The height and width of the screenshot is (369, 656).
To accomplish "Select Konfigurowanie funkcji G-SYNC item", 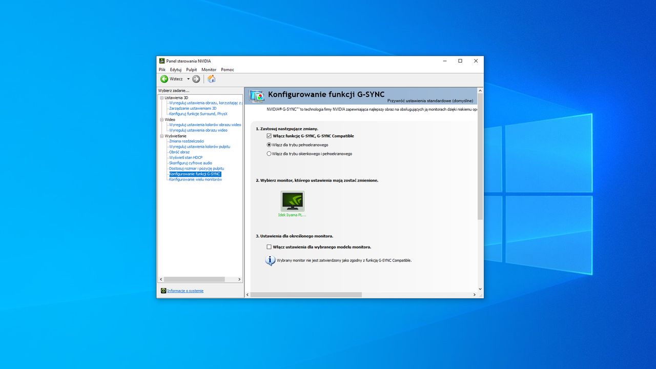I will coord(195,174).
